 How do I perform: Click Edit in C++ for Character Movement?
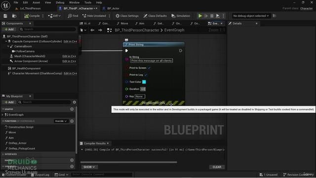point(70,74)
